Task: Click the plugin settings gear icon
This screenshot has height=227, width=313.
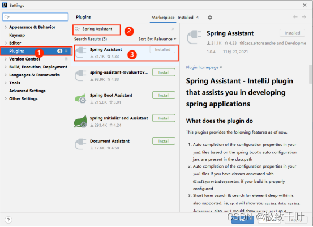Action: 209,18
